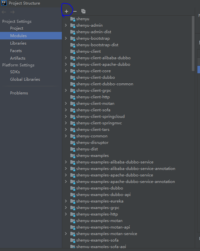The width and height of the screenshot is (200, 251).
Task: Expand the shenyu-client-apache-dubbo module
Action: 66,64
